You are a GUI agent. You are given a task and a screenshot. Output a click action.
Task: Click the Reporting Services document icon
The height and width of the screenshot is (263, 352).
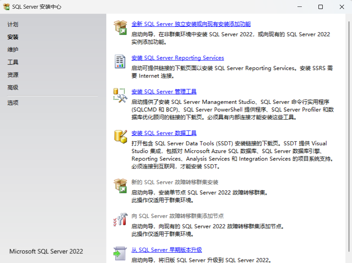(120, 61)
